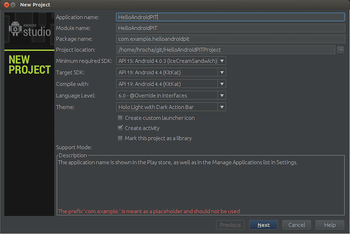Click the Cancel button

click(x=296, y=225)
